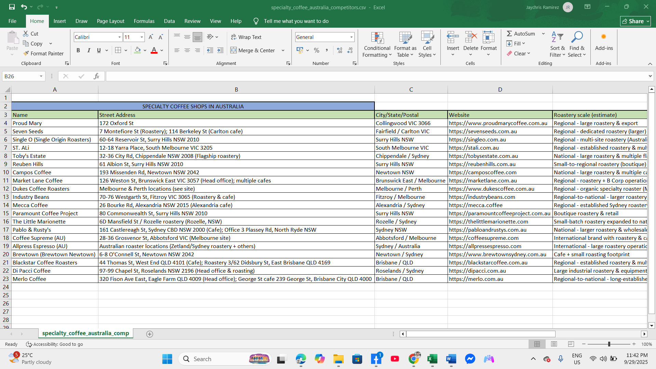Open the font size dropdown

click(x=141, y=37)
